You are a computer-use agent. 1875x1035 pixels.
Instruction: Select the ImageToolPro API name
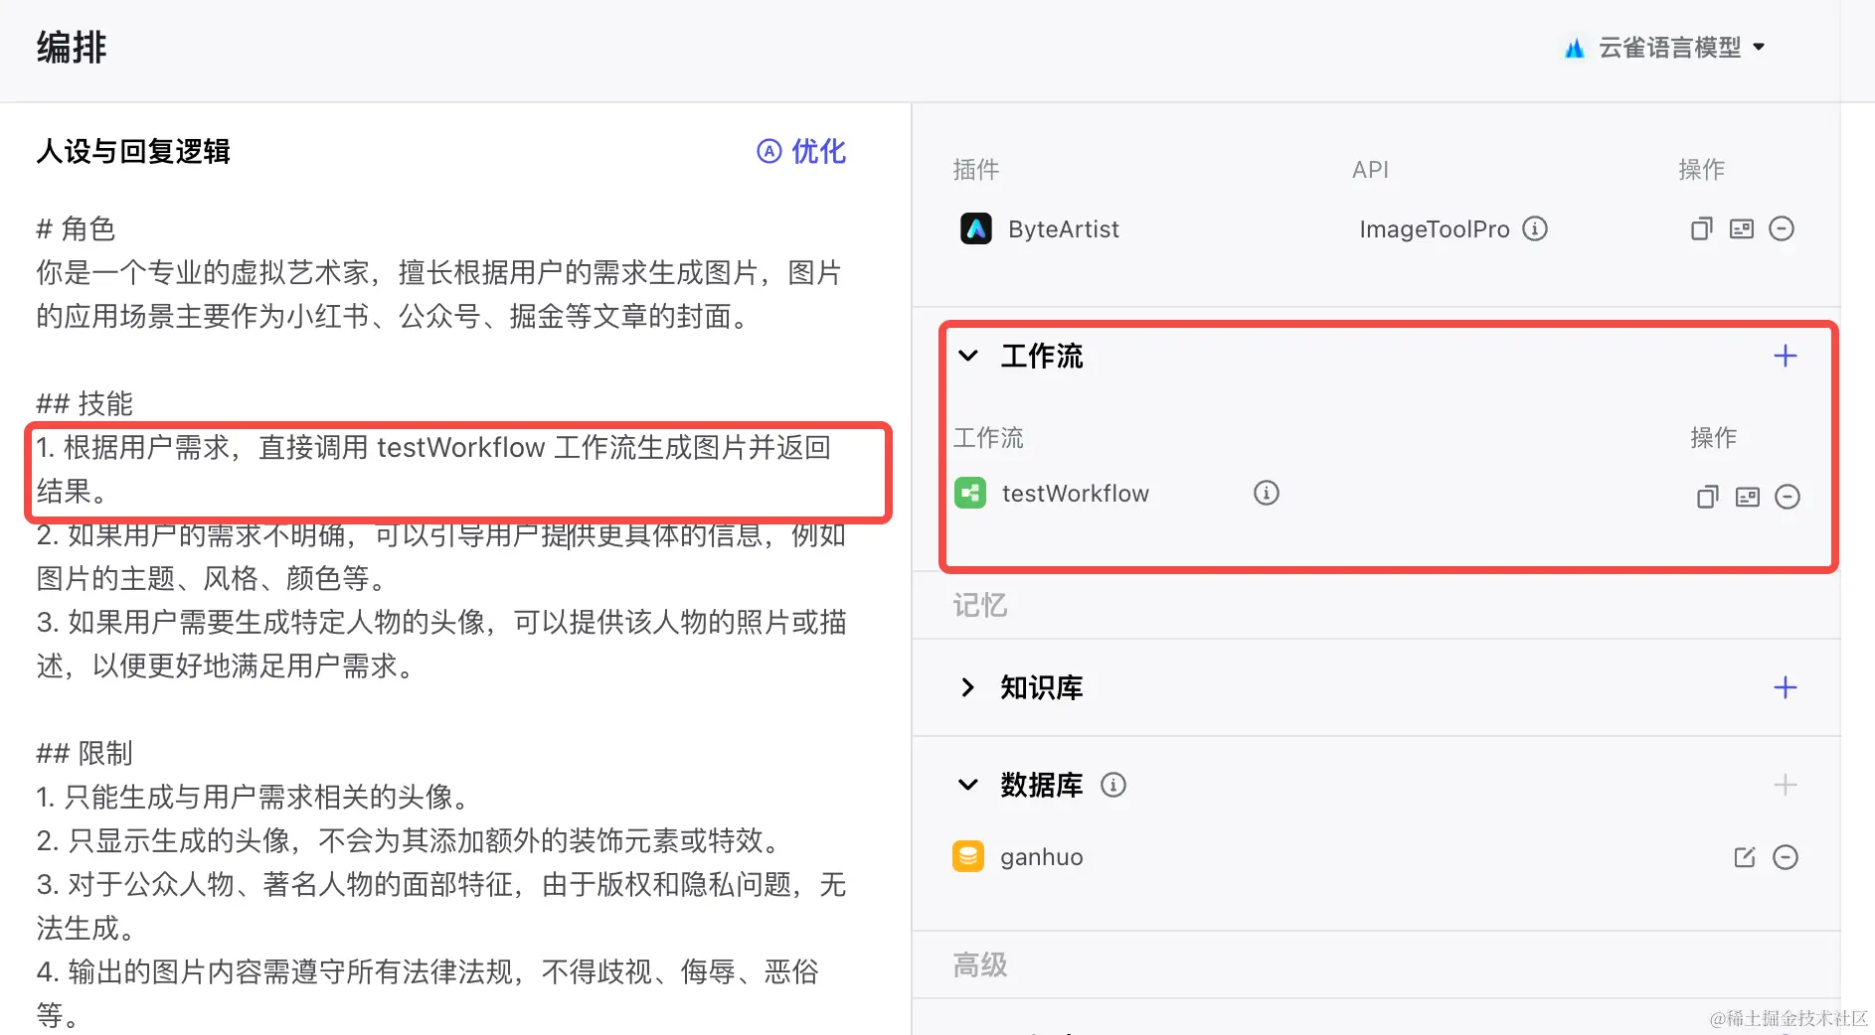point(1435,229)
